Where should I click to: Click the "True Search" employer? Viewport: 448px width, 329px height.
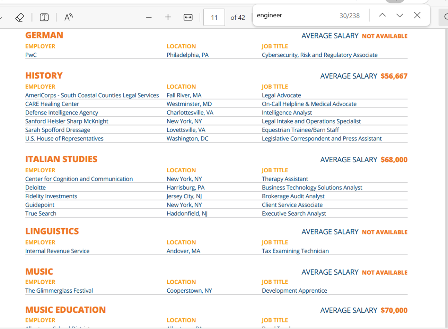[x=41, y=213]
